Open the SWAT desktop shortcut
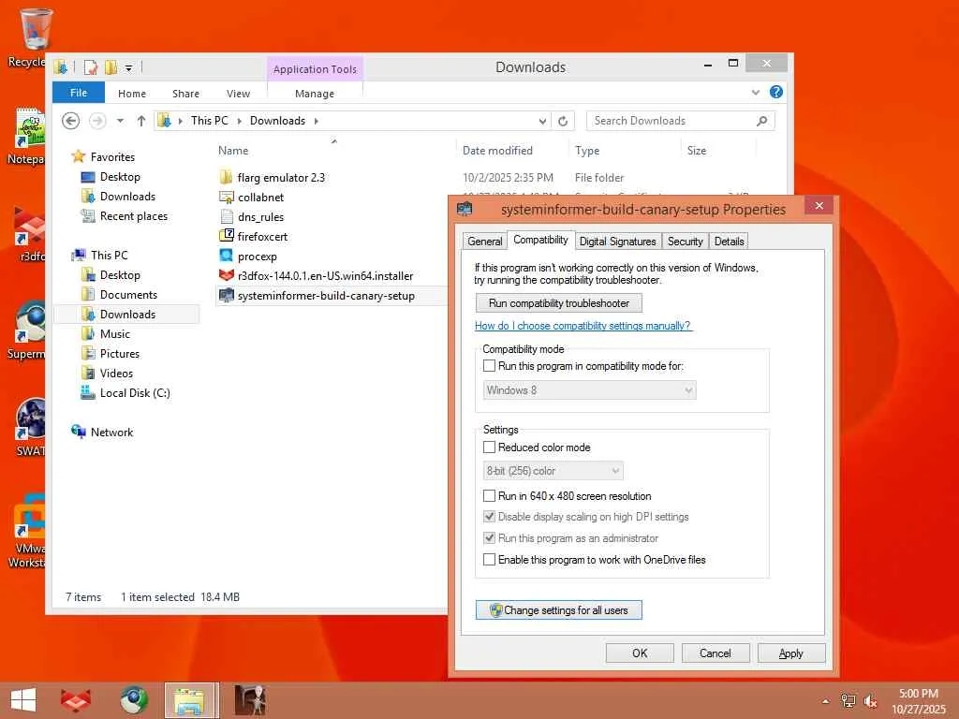 pyautogui.click(x=29, y=419)
